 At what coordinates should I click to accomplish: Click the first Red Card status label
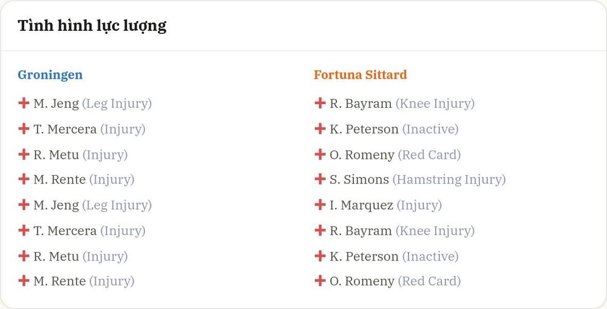(x=429, y=155)
